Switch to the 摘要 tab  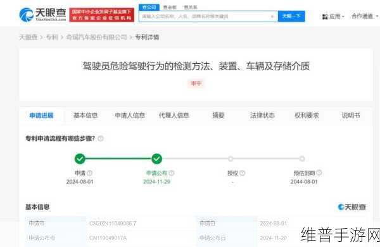coord(218,116)
